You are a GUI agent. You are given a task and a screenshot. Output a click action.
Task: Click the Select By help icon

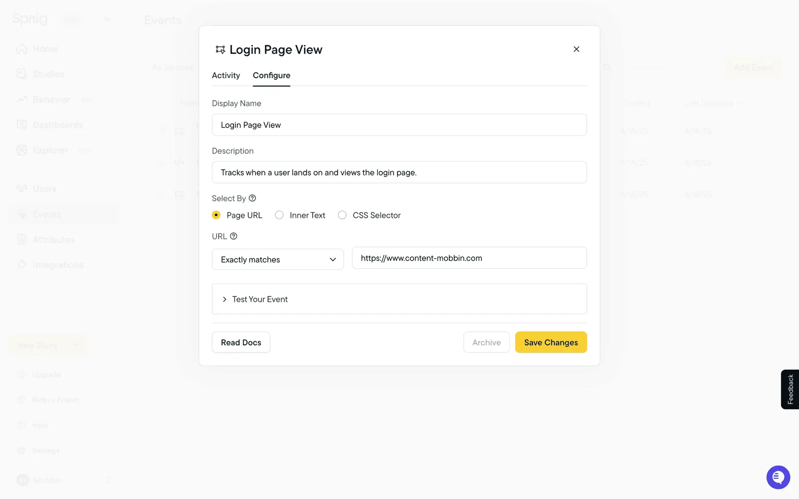[x=252, y=198]
